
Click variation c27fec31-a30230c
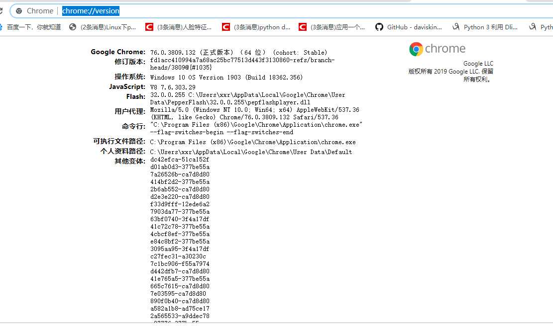point(178,256)
